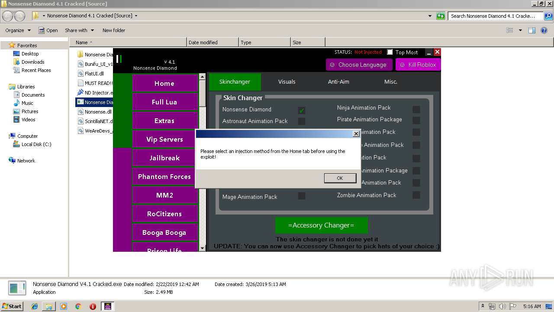Open Internet Explorer from taskbar
The image size is (554, 312).
click(35, 306)
